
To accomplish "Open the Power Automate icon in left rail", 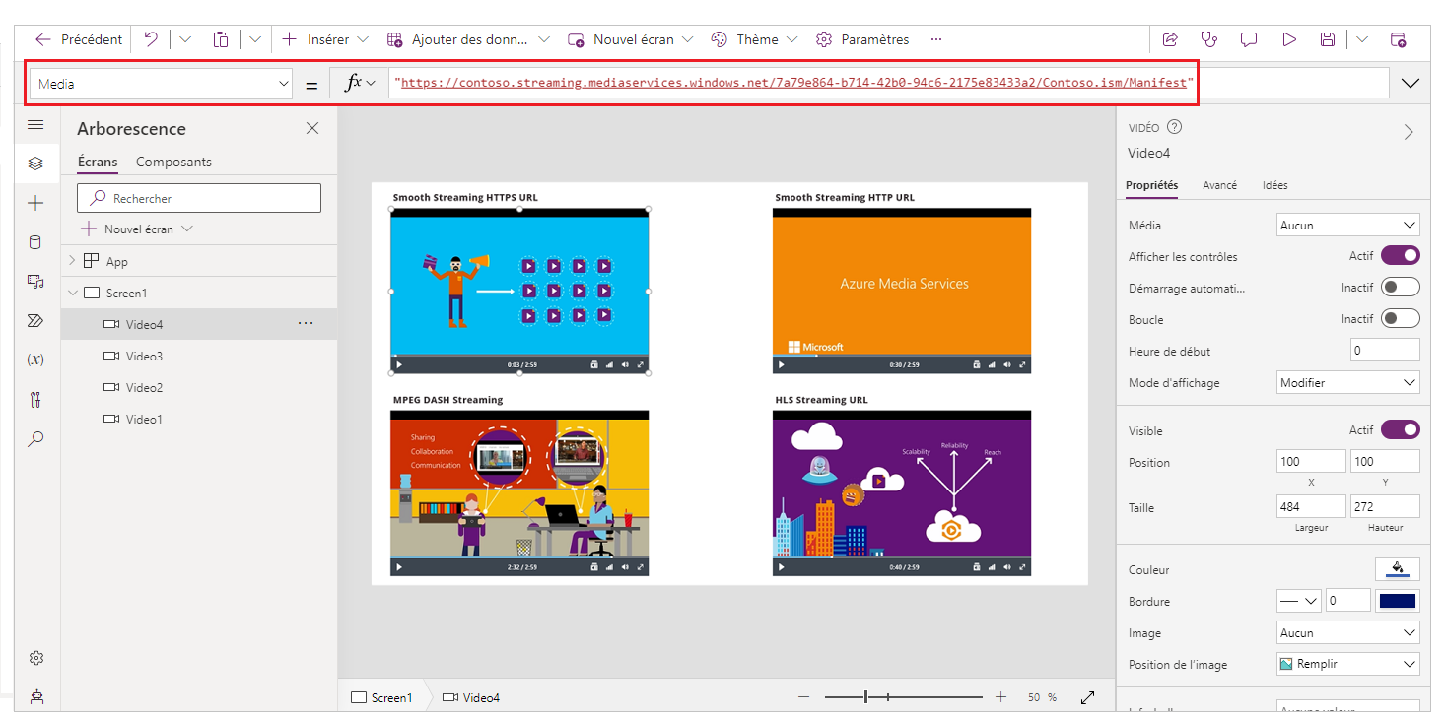I will tap(35, 321).
